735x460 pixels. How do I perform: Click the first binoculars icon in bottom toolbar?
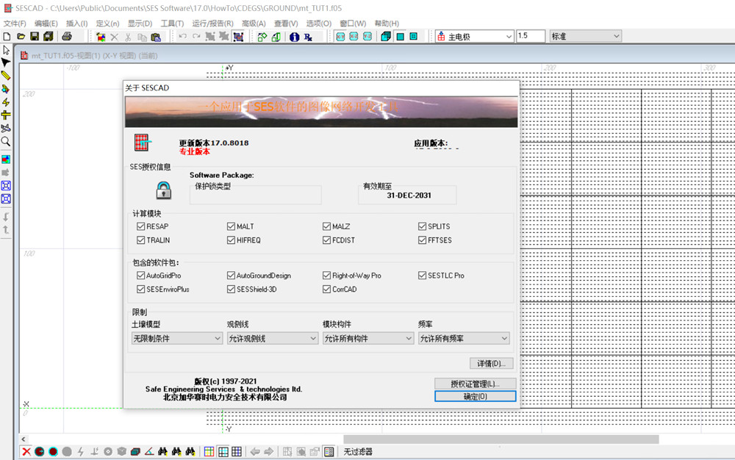pyautogui.click(x=162, y=452)
